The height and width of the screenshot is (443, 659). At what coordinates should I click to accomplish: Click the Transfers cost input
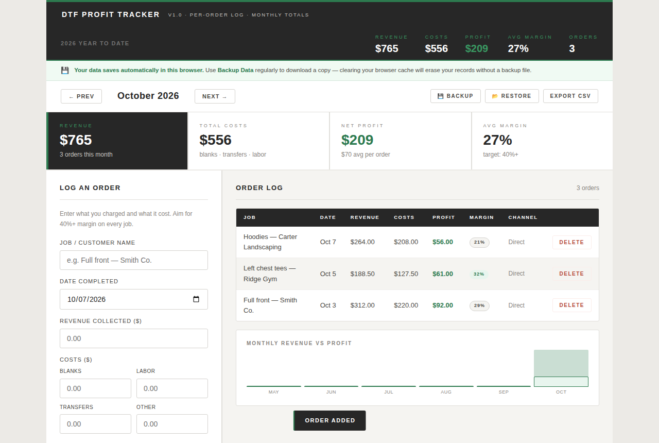[x=95, y=424]
